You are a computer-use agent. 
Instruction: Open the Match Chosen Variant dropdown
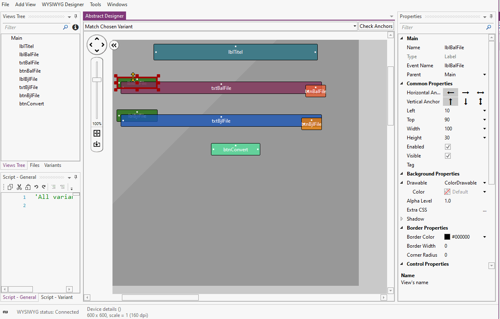tap(355, 26)
